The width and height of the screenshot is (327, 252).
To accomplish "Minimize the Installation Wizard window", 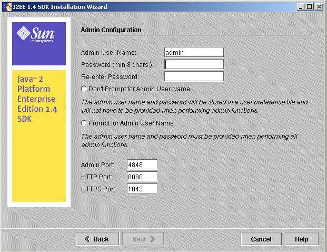I will click(301, 7).
